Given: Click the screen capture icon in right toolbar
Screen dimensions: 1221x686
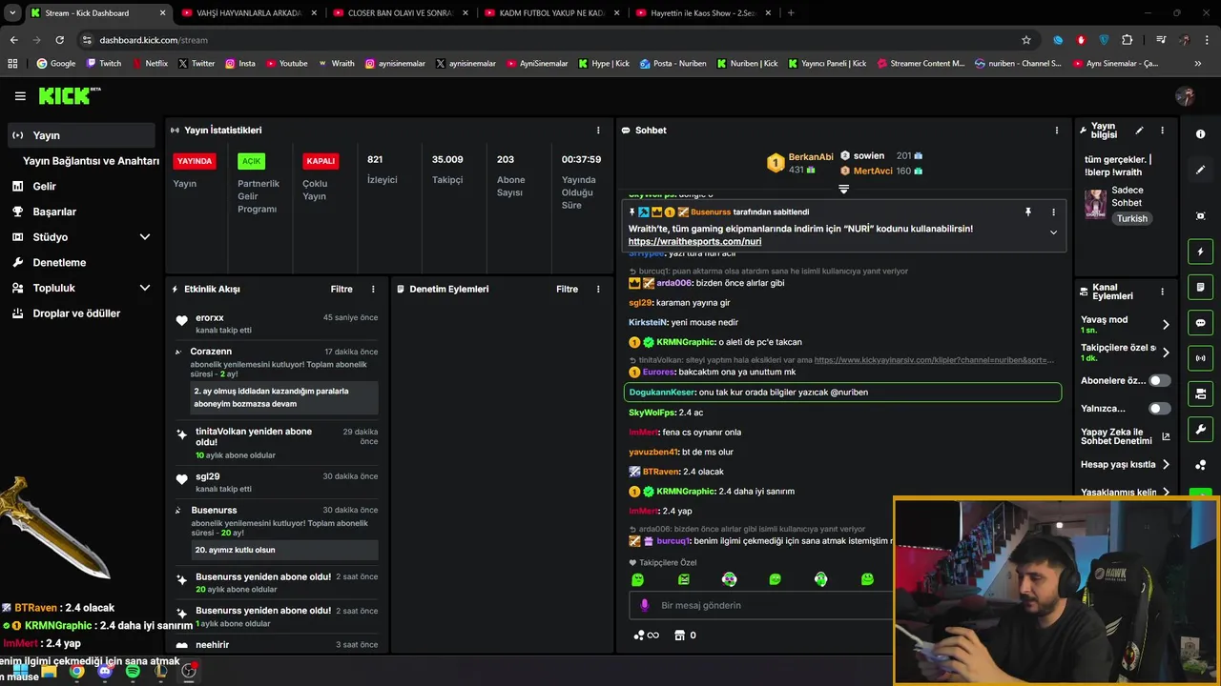Looking at the screenshot, I should click(1200, 216).
